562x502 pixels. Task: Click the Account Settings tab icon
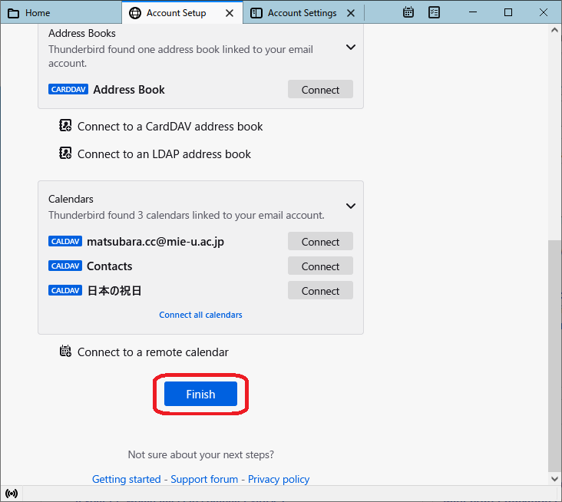click(256, 13)
